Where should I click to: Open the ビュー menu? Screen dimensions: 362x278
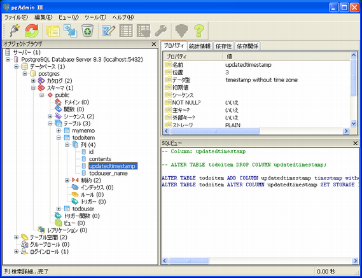point(68,17)
